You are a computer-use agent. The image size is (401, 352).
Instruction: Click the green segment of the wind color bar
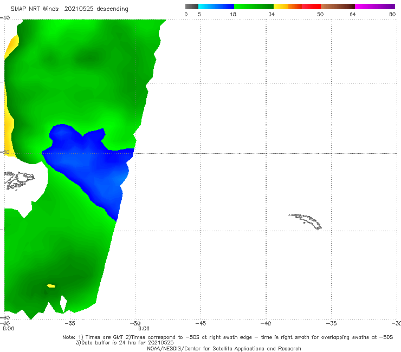pyautogui.click(x=254, y=6)
